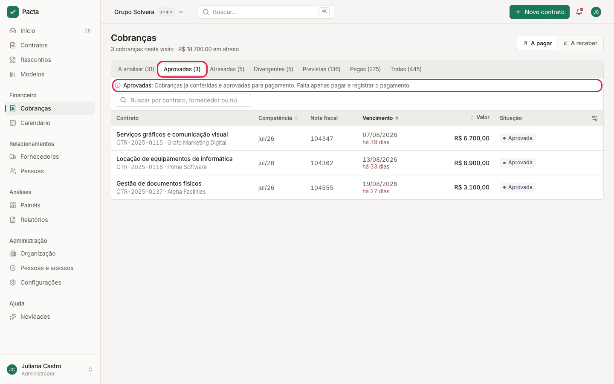Select Cobranças in the sidebar
The height and width of the screenshot is (384, 614).
[50, 108]
